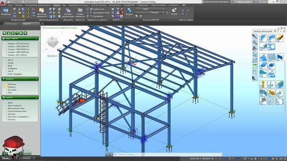This screenshot has width=287, height=161.
Task: Select the grid axes filter icon
Action: 271,101
